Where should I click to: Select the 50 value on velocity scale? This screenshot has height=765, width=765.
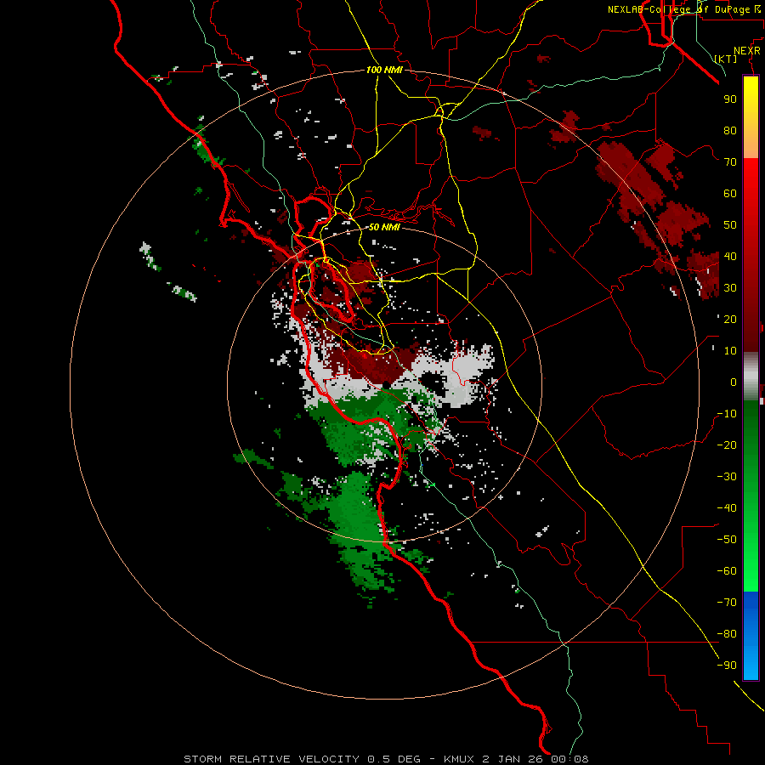[x=730, y=225]
